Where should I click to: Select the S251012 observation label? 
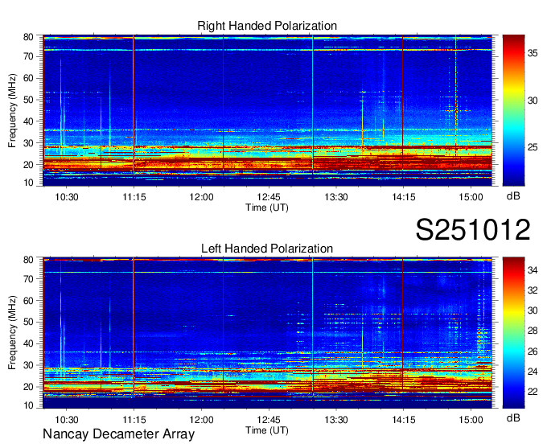click(472, 231)
